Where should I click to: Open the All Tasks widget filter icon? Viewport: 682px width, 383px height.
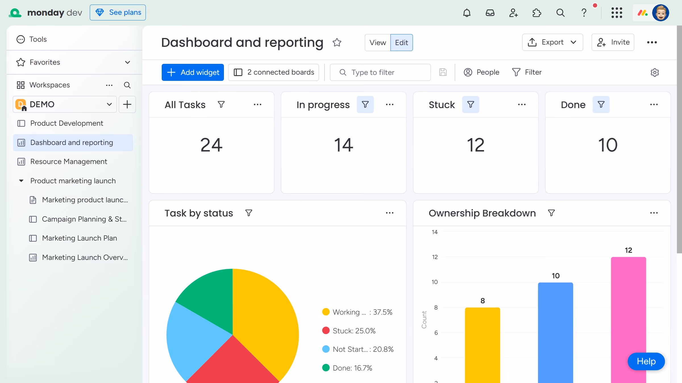tap(221, 105)
